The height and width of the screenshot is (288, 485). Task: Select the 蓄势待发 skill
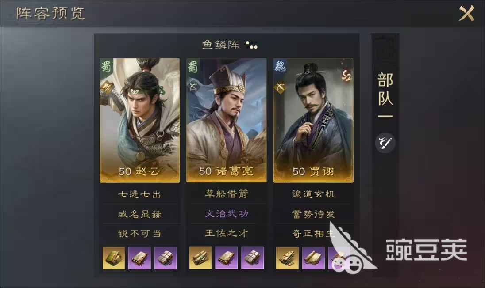(x=313, y=214)
